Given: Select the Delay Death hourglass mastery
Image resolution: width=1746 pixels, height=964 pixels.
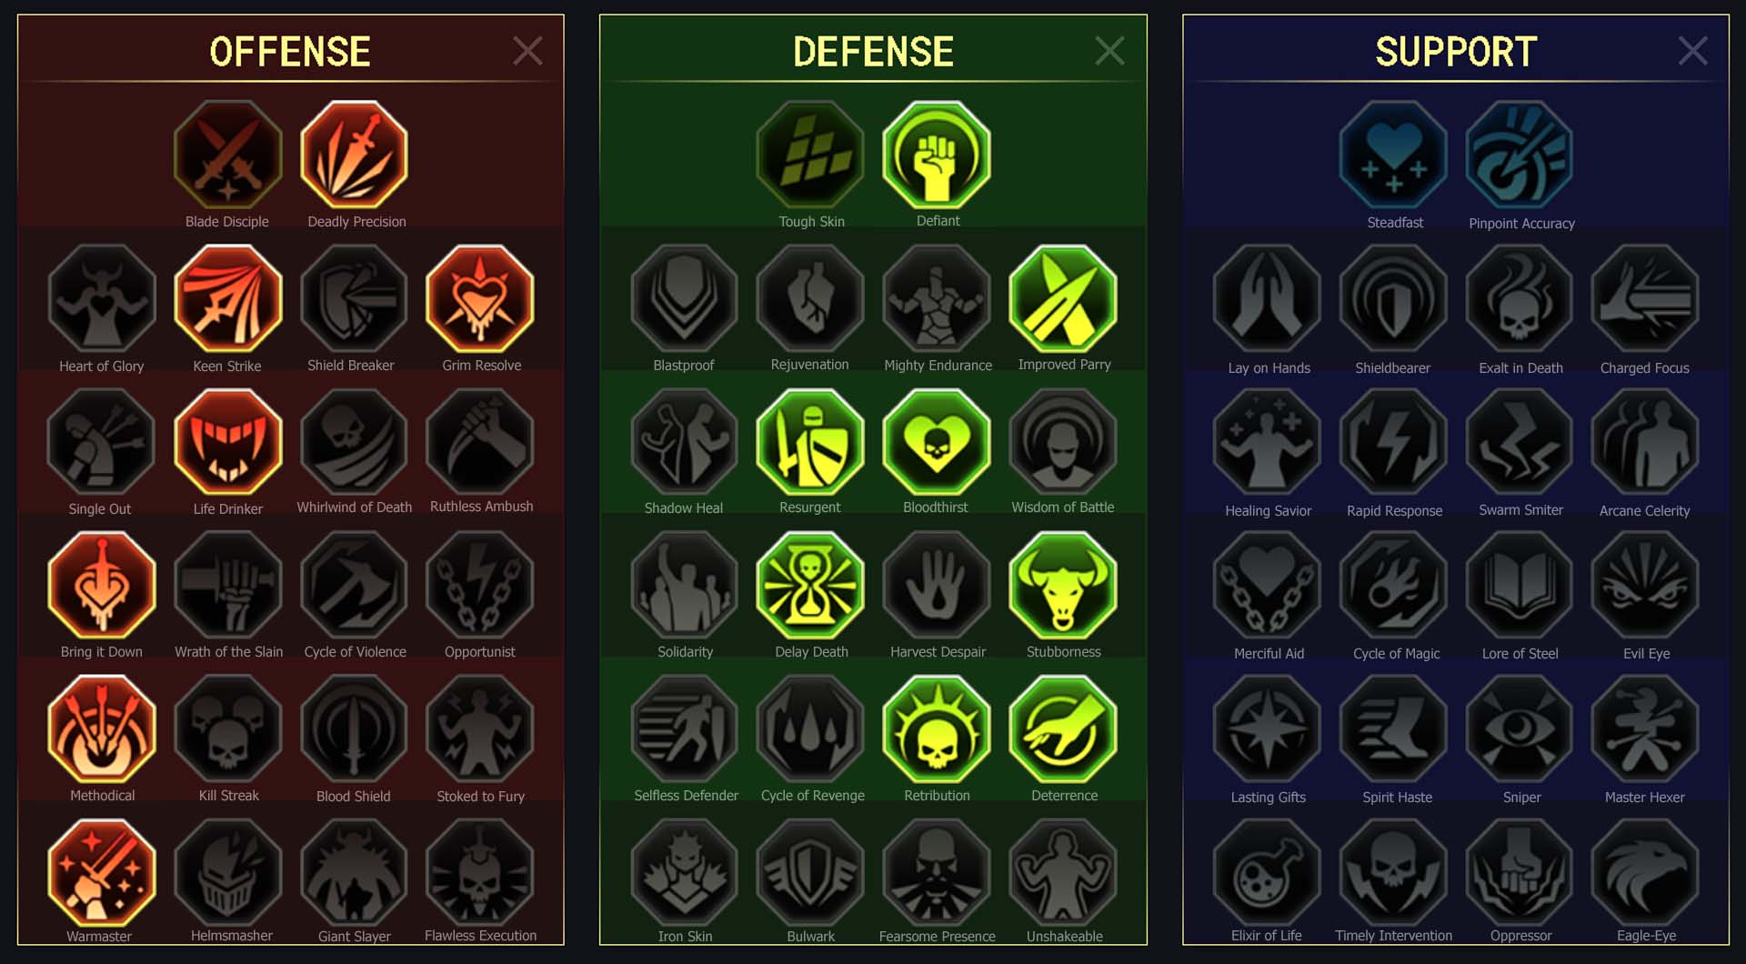Looking at the screenshot, I should tap(810, 586).
